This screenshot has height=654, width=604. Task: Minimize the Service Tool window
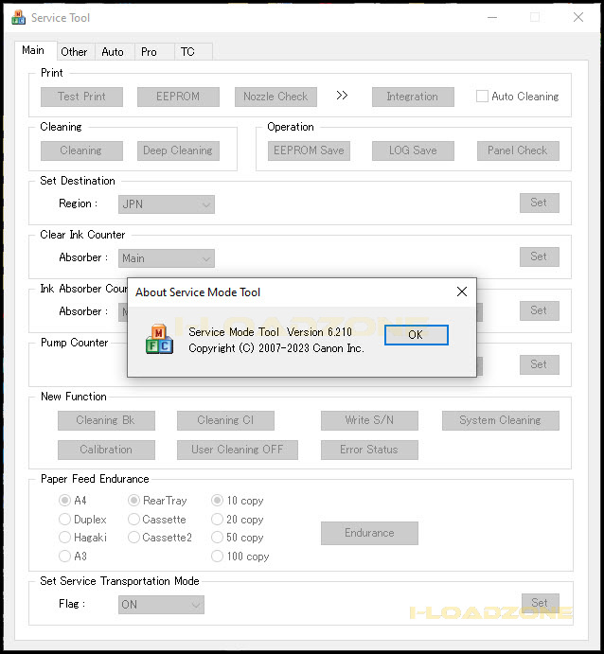point(491,17)
